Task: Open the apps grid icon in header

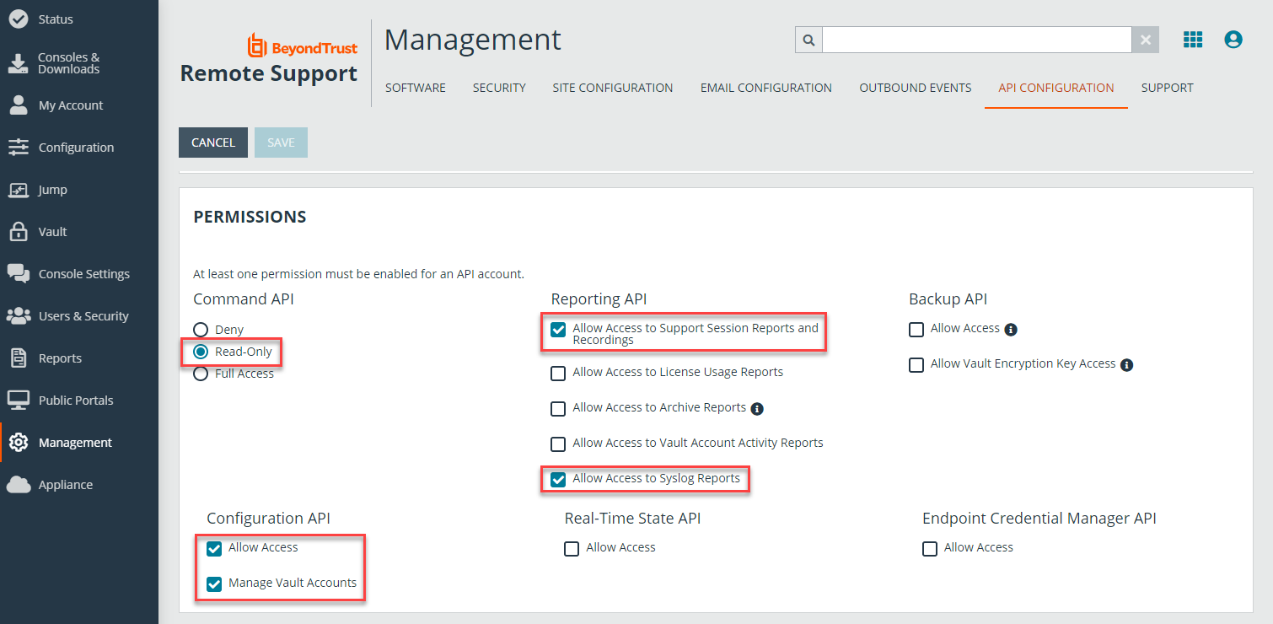Action: coord(1192,40)
